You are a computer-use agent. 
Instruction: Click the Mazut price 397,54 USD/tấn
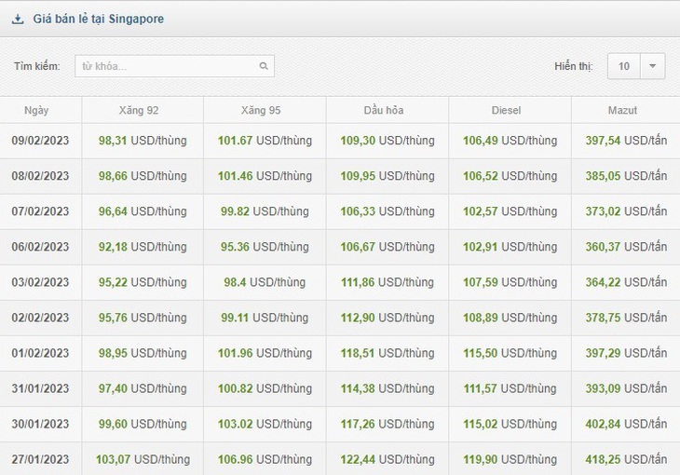coord(626,141)
